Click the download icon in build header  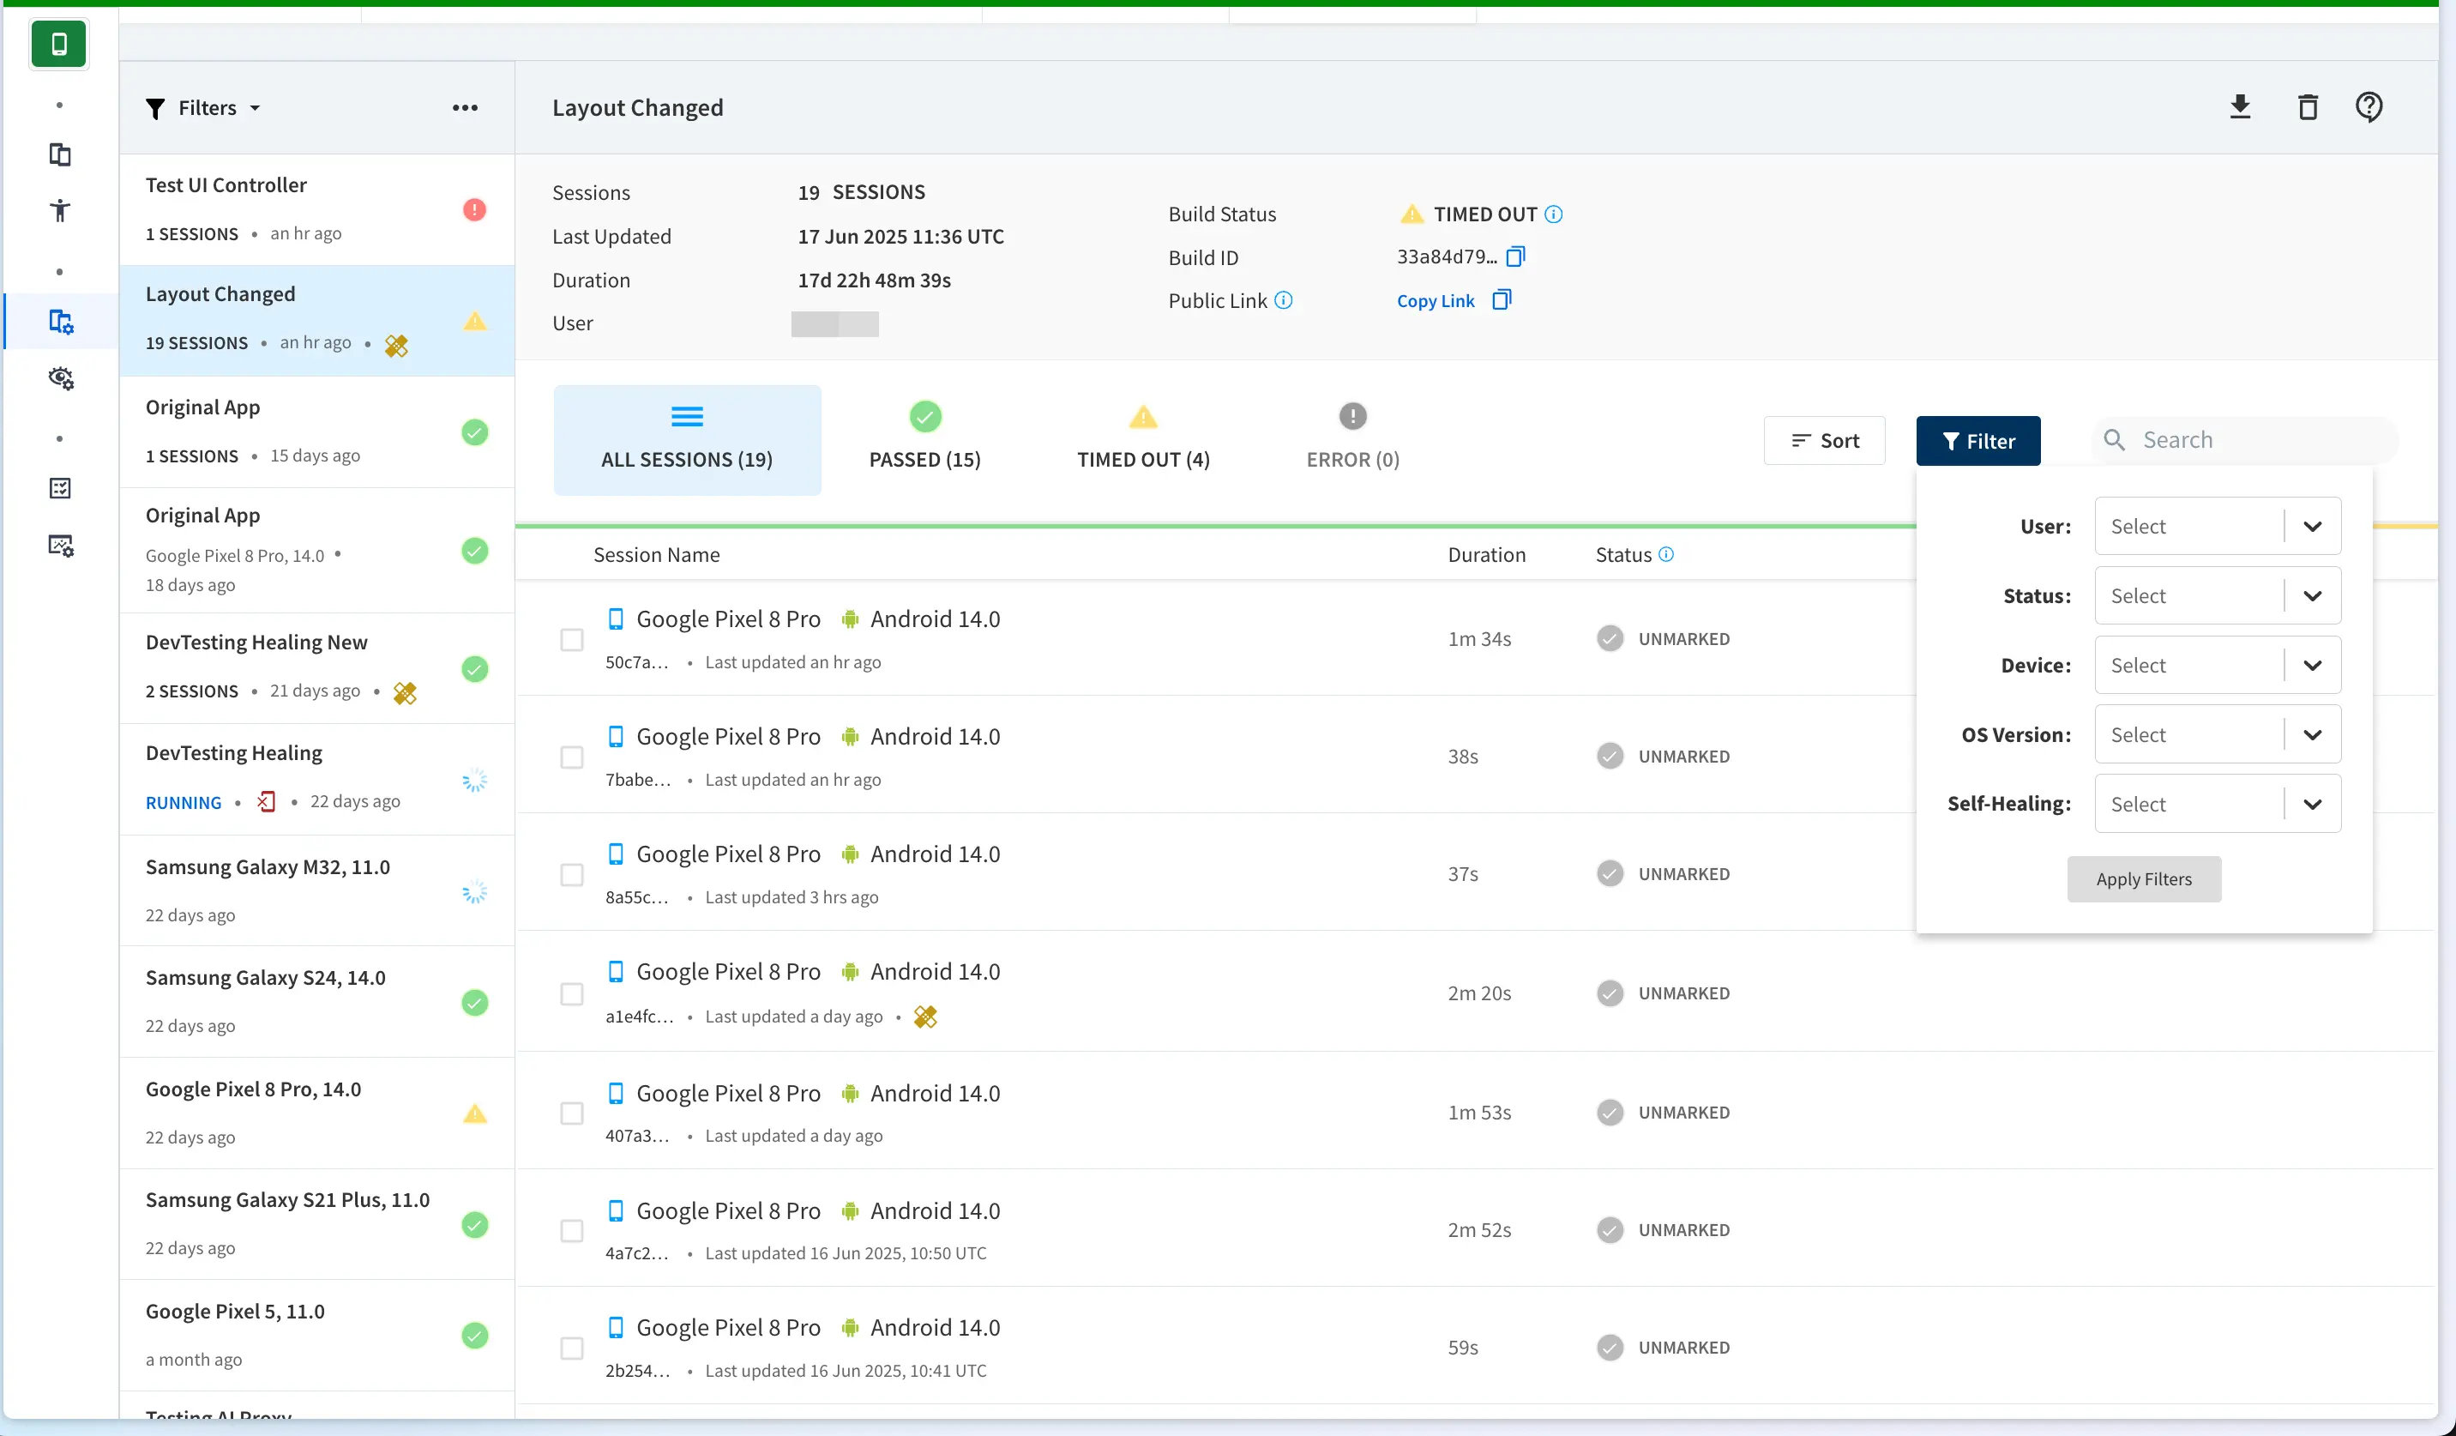[x=2240, y=107]
